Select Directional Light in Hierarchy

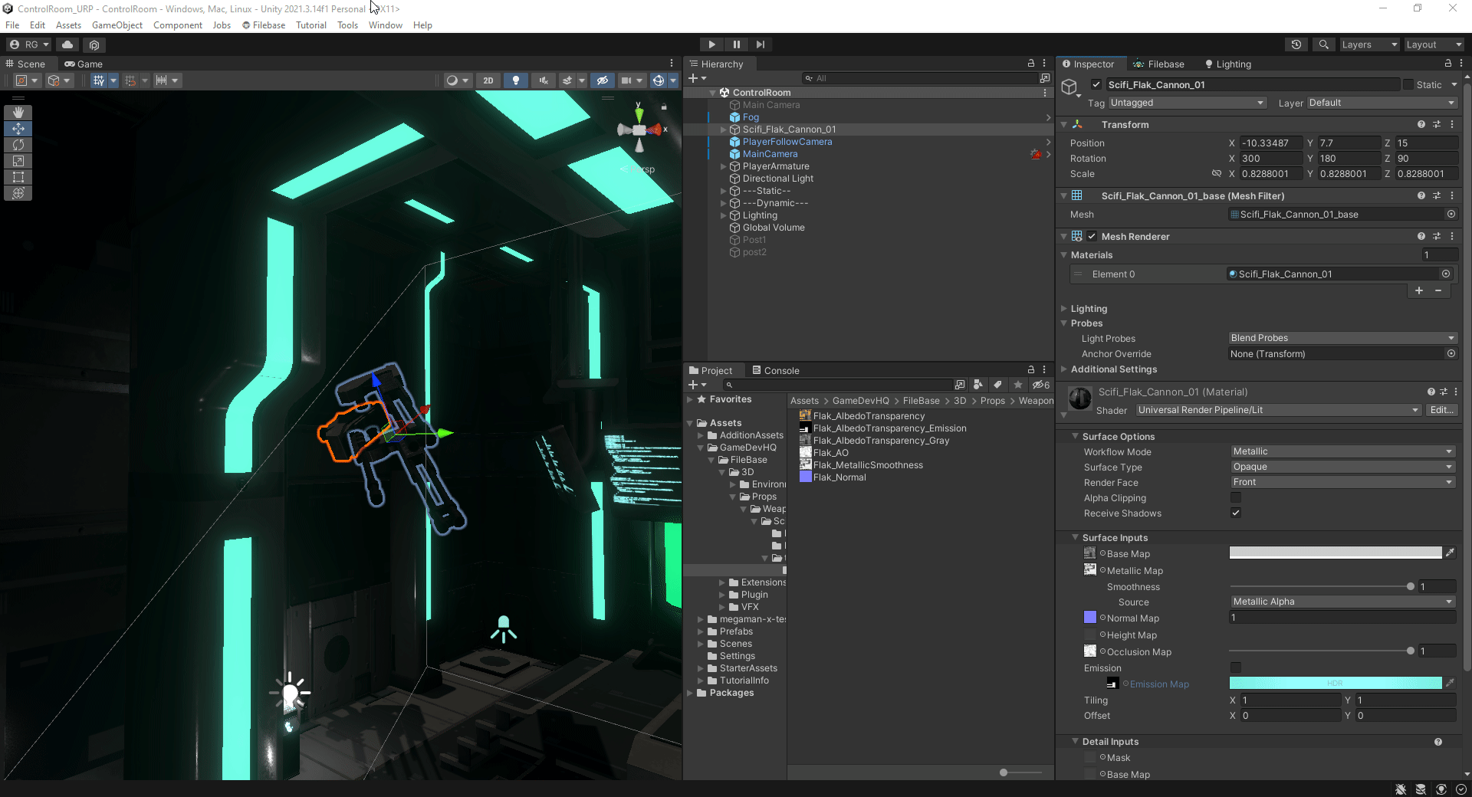777,179
